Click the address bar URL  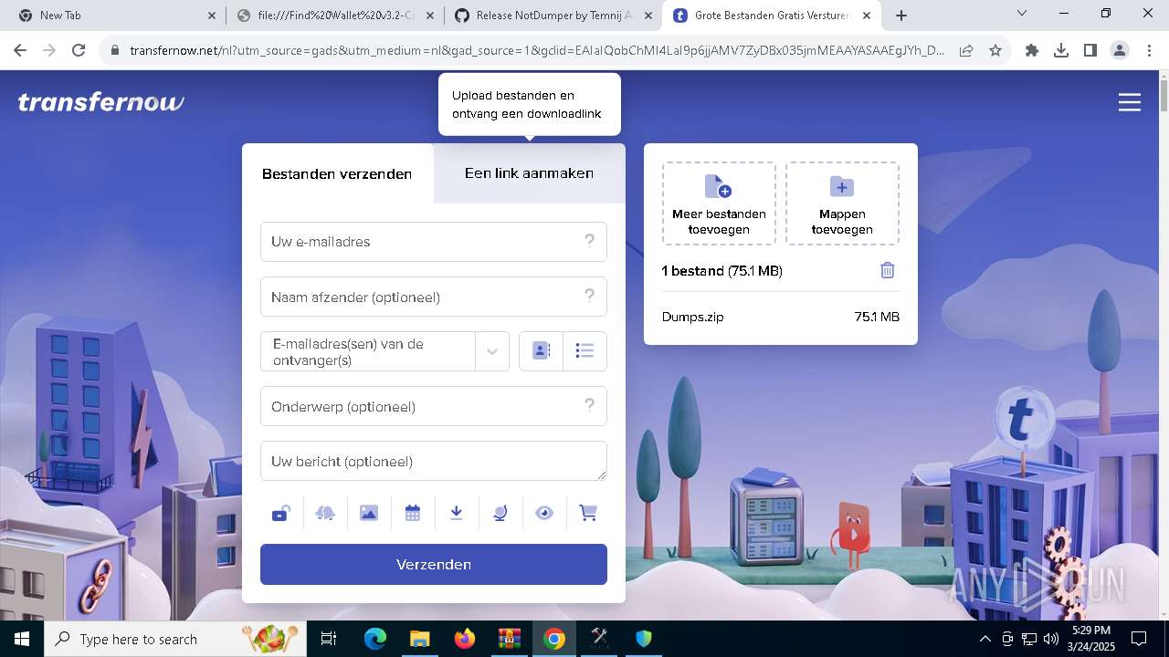pos(537,50)
